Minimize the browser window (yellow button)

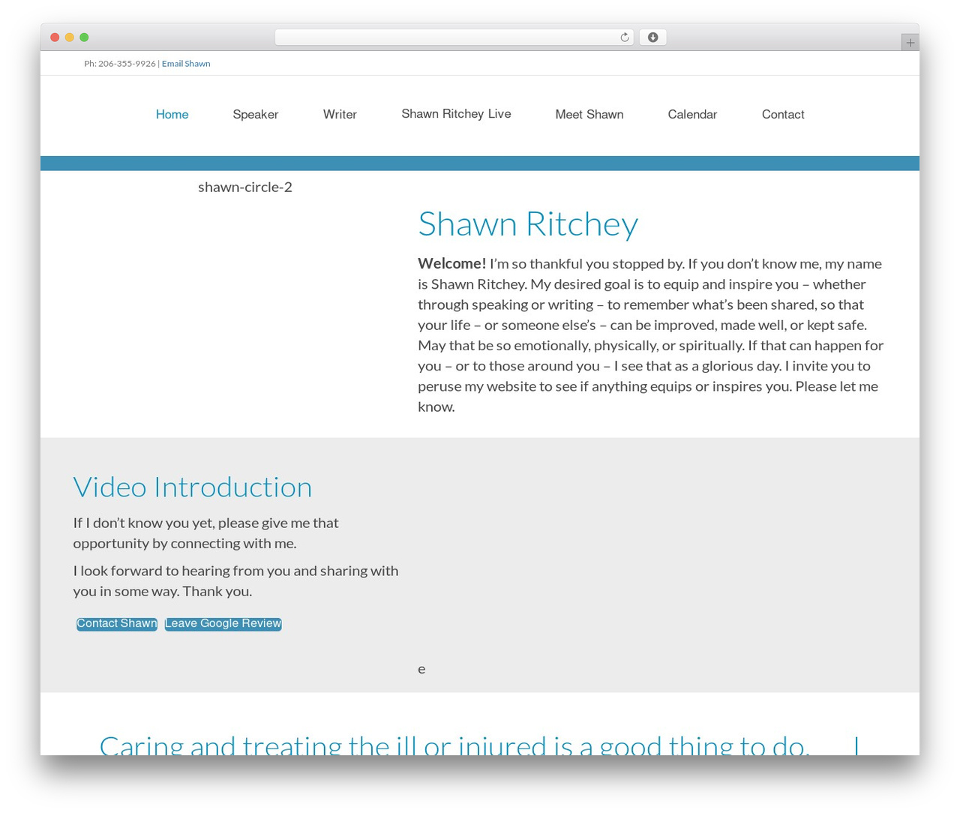[70, 37]
